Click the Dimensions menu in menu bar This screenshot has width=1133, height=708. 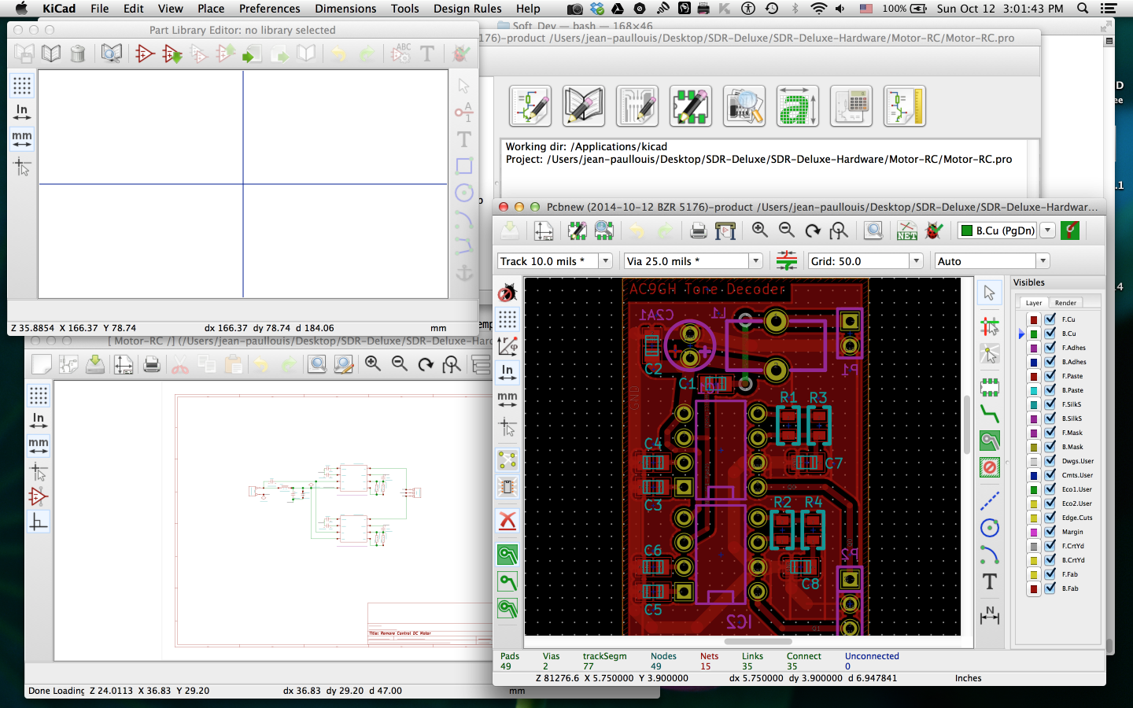[x=345, y=9]
